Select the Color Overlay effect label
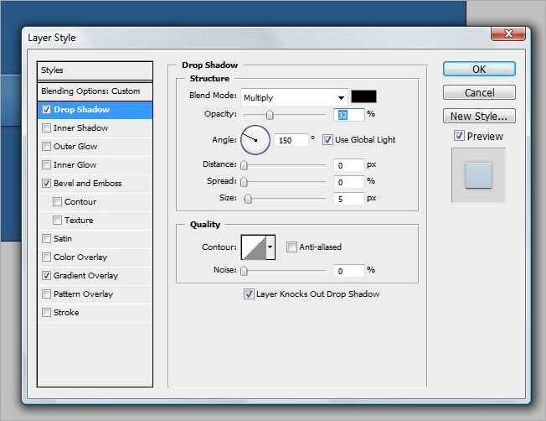546x421 pixels. [x=80, y=257]
